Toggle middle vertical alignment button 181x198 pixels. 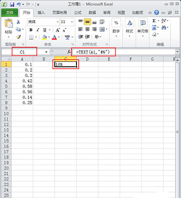[x=87, y=22]
